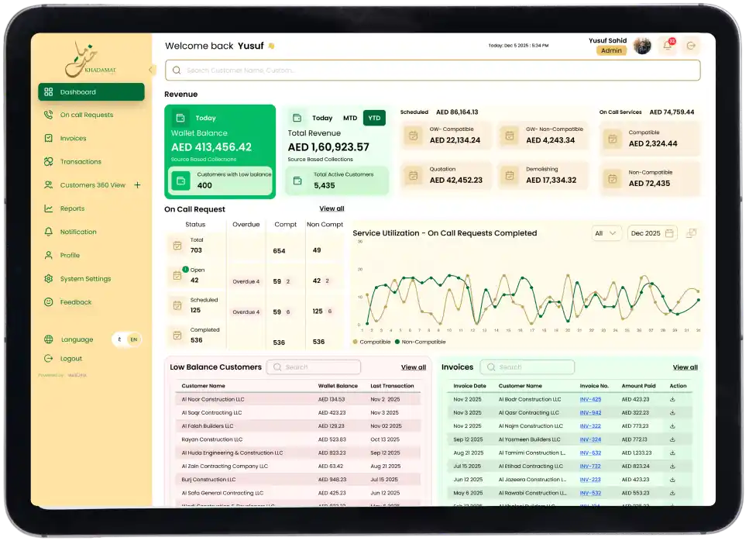Click the Admin role badge
Screen dimensions: 749x544
(611, 50)
